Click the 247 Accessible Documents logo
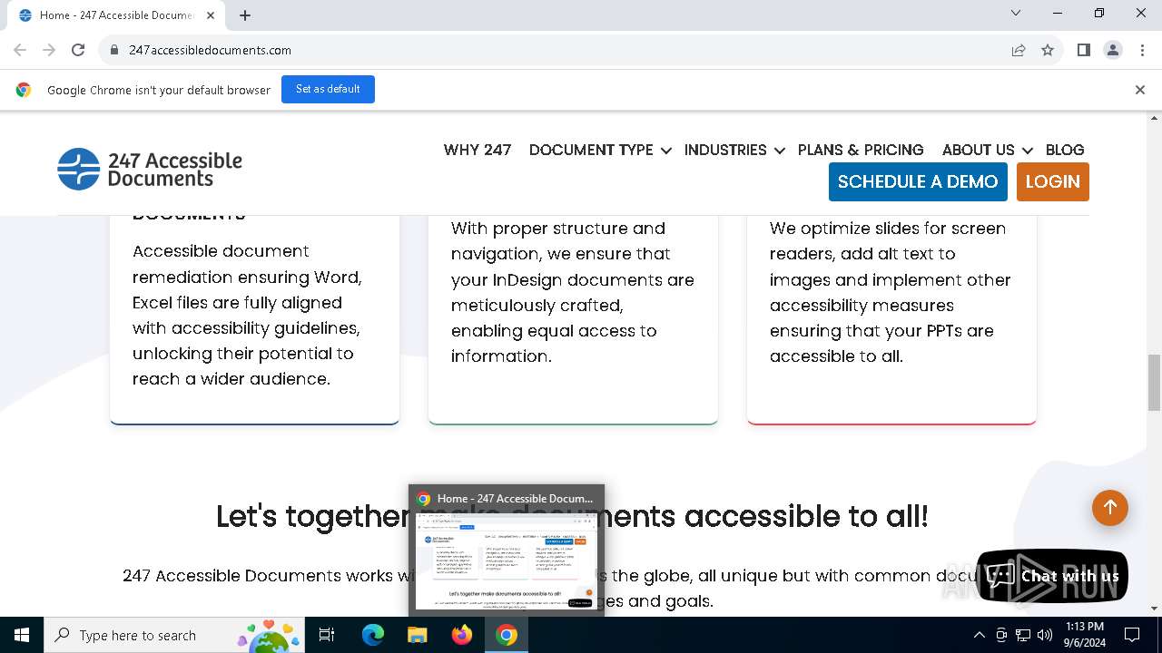Viewport: 1162px width, 653px height. 150,169
